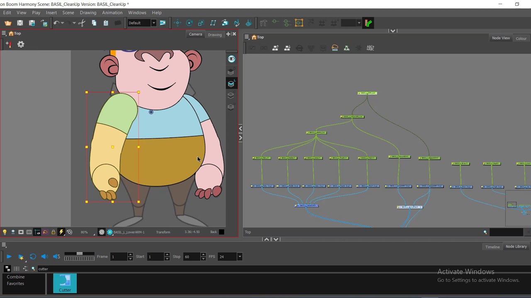531x298 pixels.
Task: Play the scene
Action: tap(9, 257)
